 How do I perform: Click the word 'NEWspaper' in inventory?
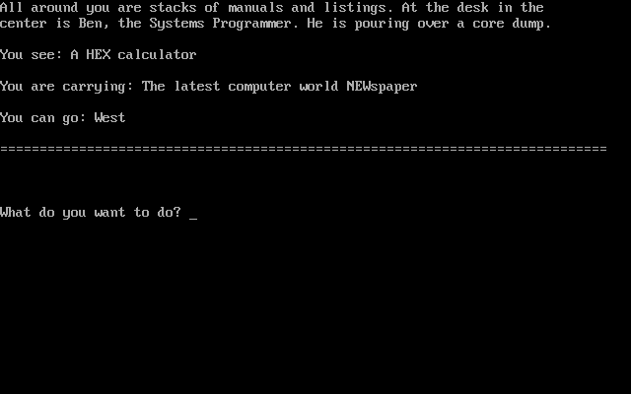382,87
